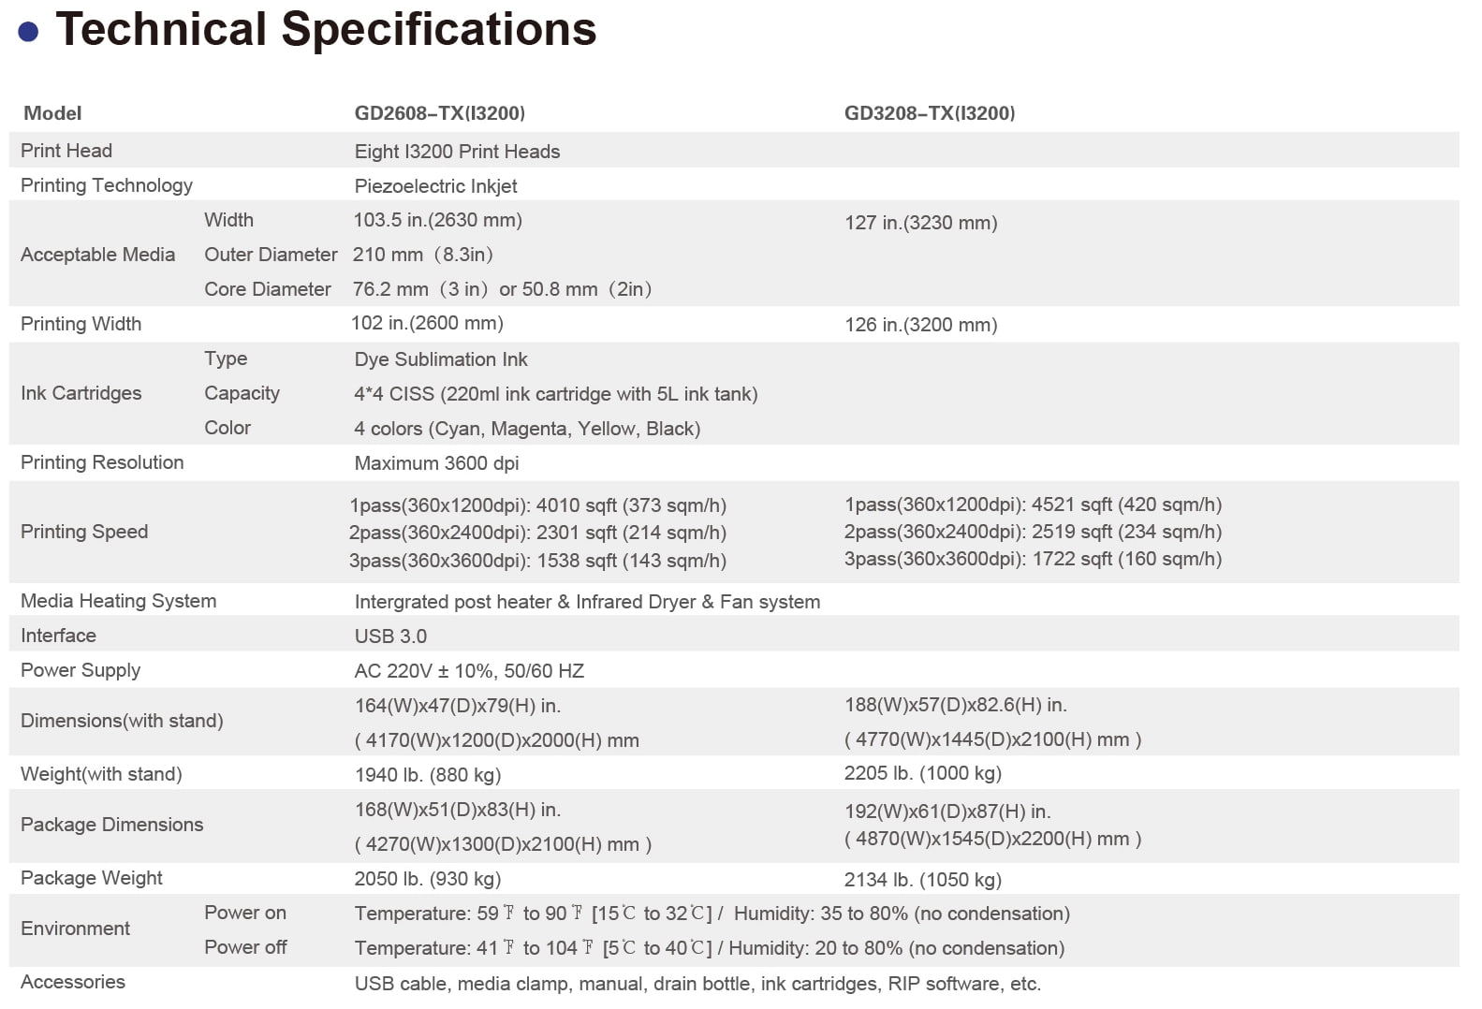
Task: Select the Media Heating System label
Action: click(x=118, y=601)
